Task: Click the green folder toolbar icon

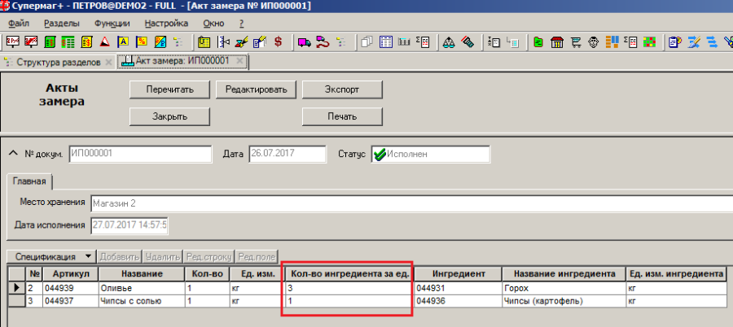Action: pyautogui.click(x=538, y=42)
